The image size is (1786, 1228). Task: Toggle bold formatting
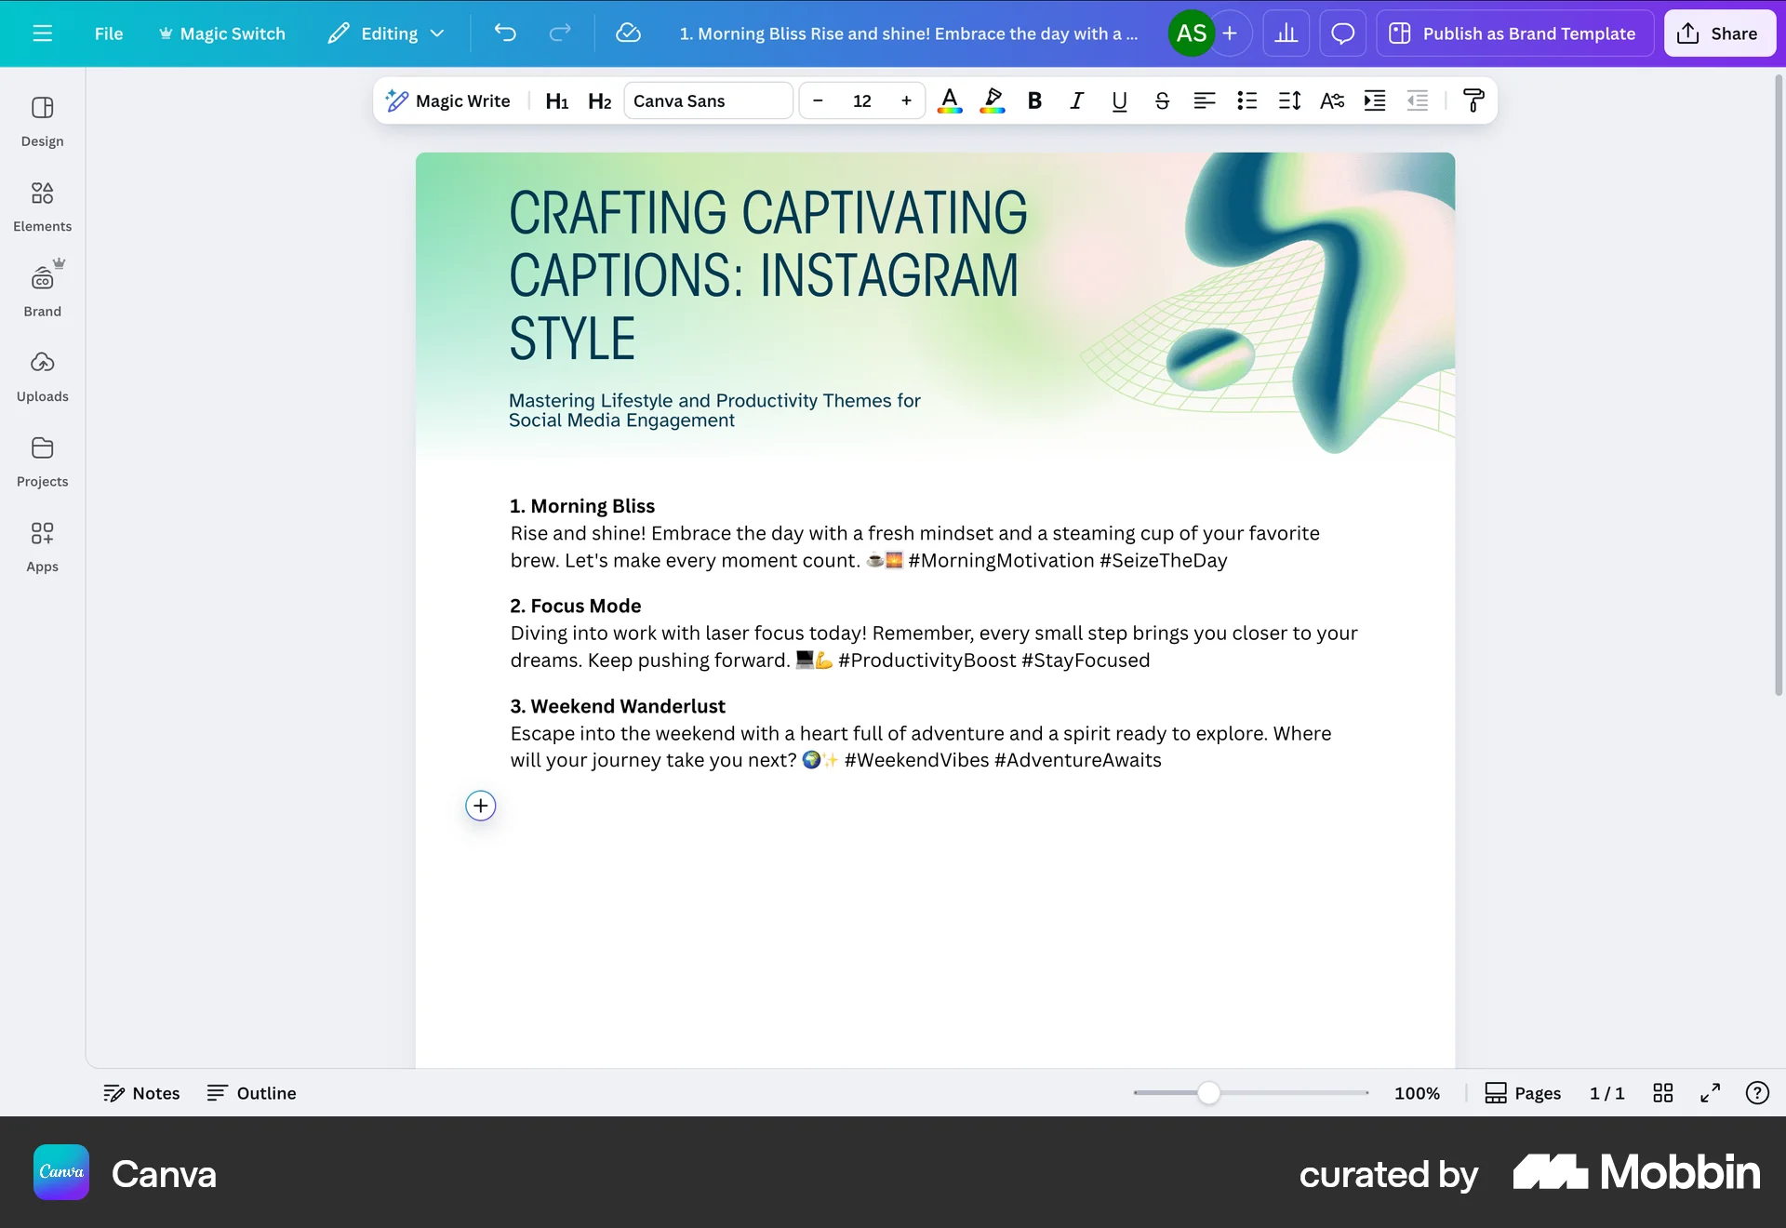pos(1034,100)
